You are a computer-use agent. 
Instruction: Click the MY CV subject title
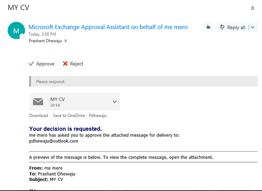pos(19,7)
